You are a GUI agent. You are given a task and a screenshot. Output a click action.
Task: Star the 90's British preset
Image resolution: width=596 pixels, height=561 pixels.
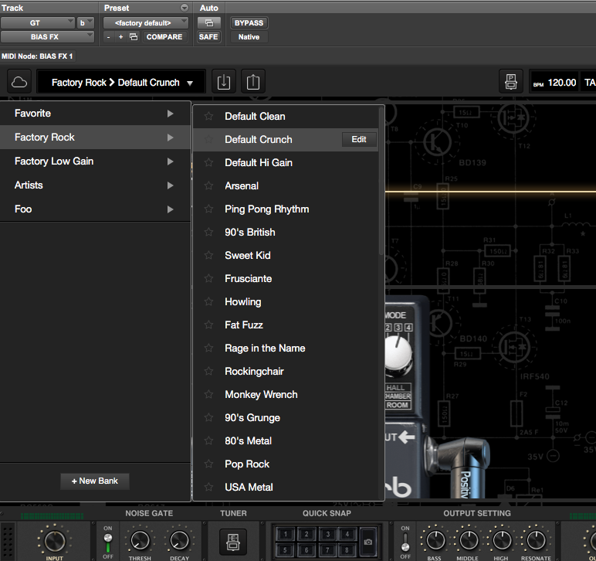pos(208,232)
